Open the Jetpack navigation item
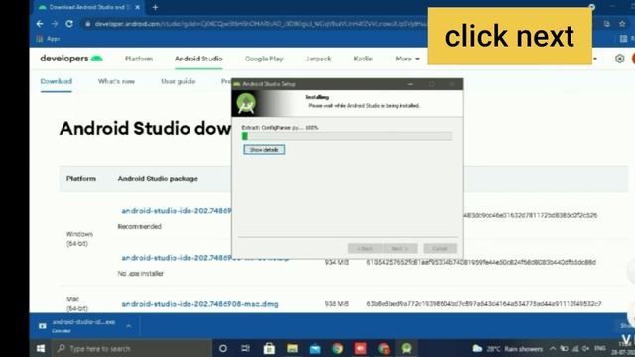 318,59
